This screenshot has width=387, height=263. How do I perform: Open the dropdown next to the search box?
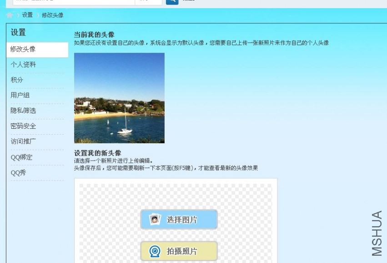pos(148,2)
